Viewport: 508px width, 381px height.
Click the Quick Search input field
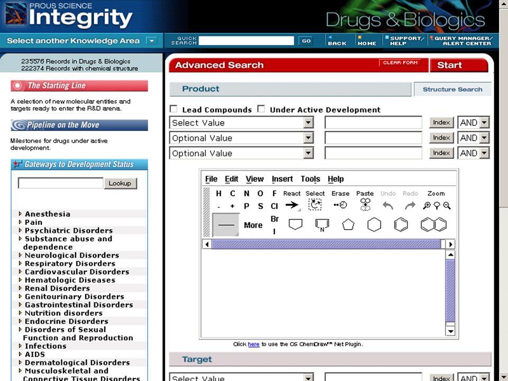[246, 41]
